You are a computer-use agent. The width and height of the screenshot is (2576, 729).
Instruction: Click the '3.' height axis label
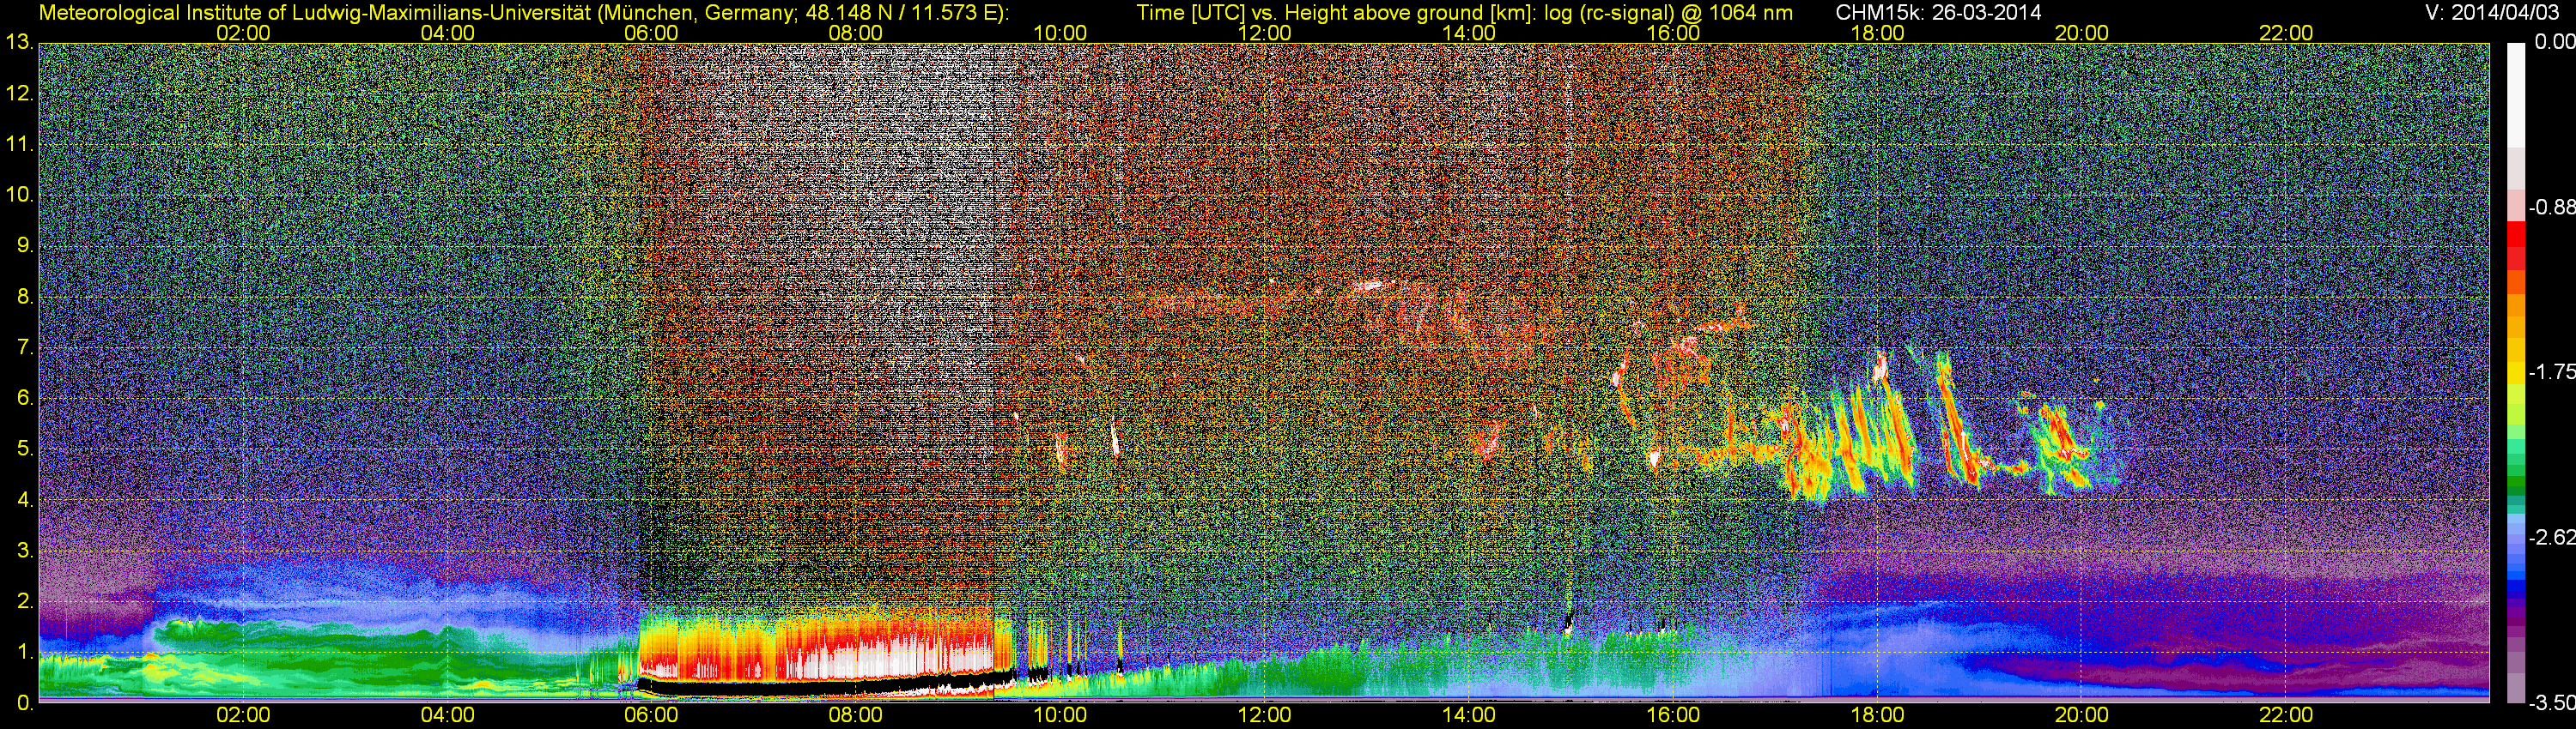[25, 551]
